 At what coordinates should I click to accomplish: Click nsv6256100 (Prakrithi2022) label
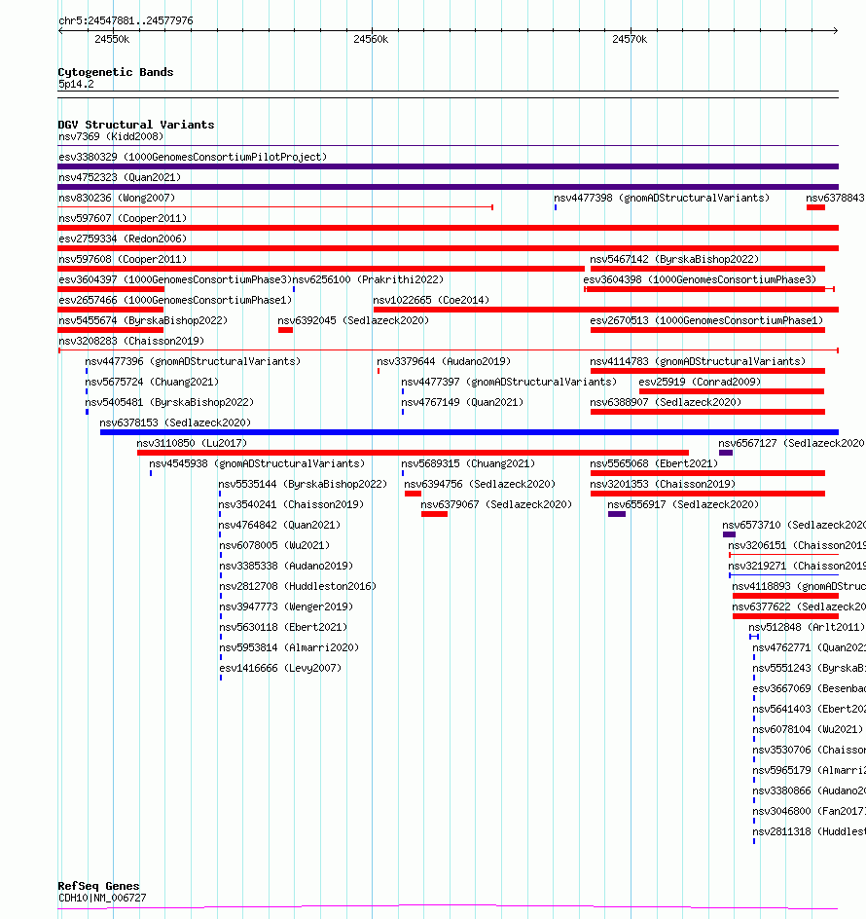[368, 280]
